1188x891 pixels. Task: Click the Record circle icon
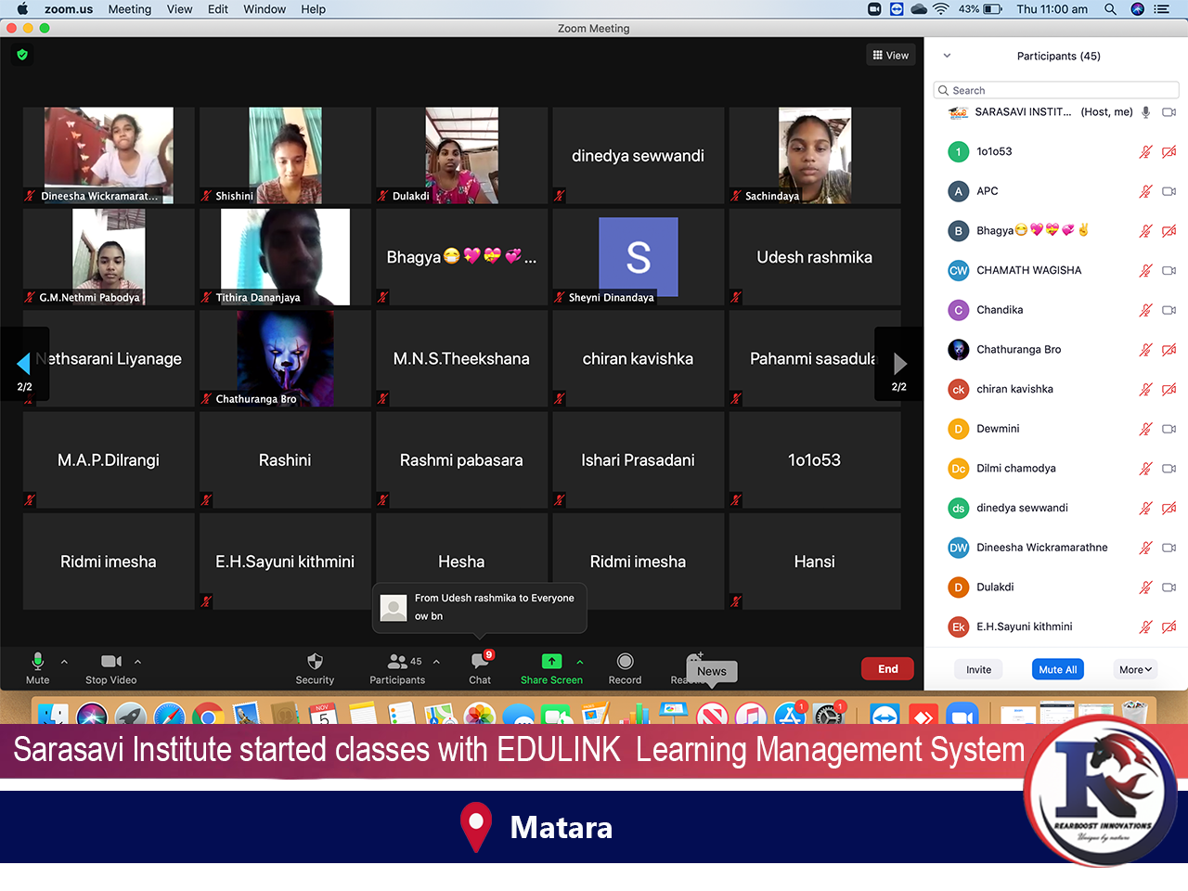625,661
